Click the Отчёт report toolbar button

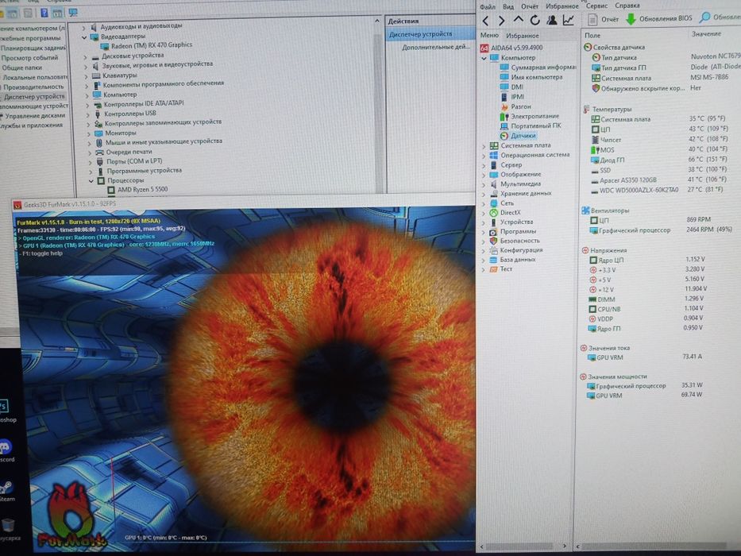604,19
